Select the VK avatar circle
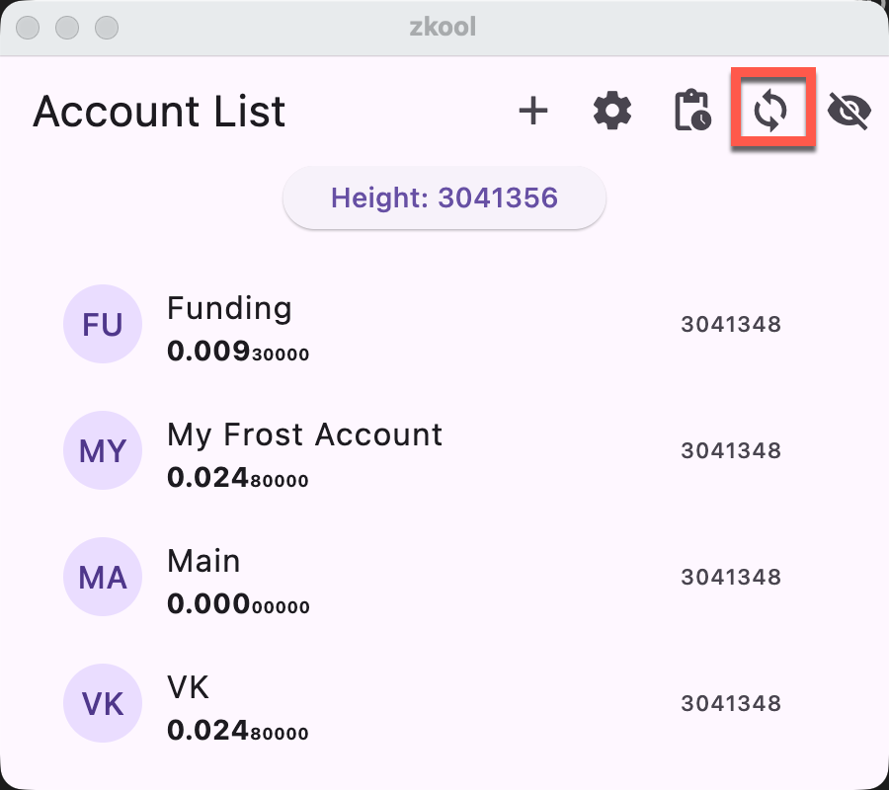 tap(103, 704)
